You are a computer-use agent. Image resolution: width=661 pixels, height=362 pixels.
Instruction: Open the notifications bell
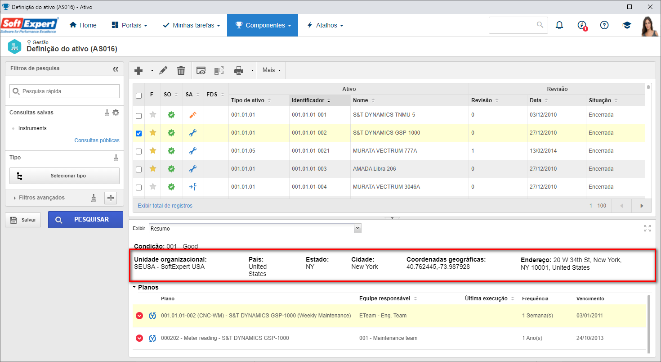click(559, 25)
